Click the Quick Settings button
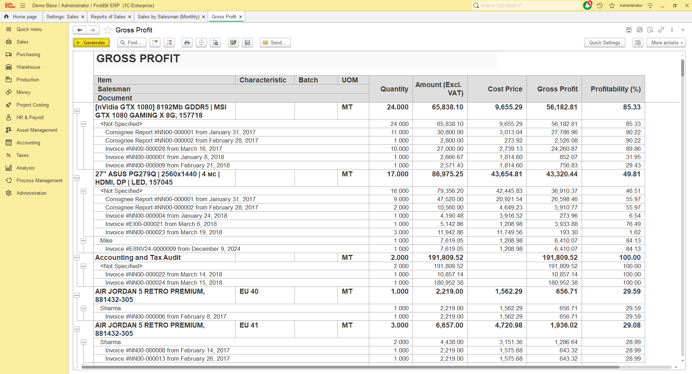The image size is (692, 374). point(604,42)
